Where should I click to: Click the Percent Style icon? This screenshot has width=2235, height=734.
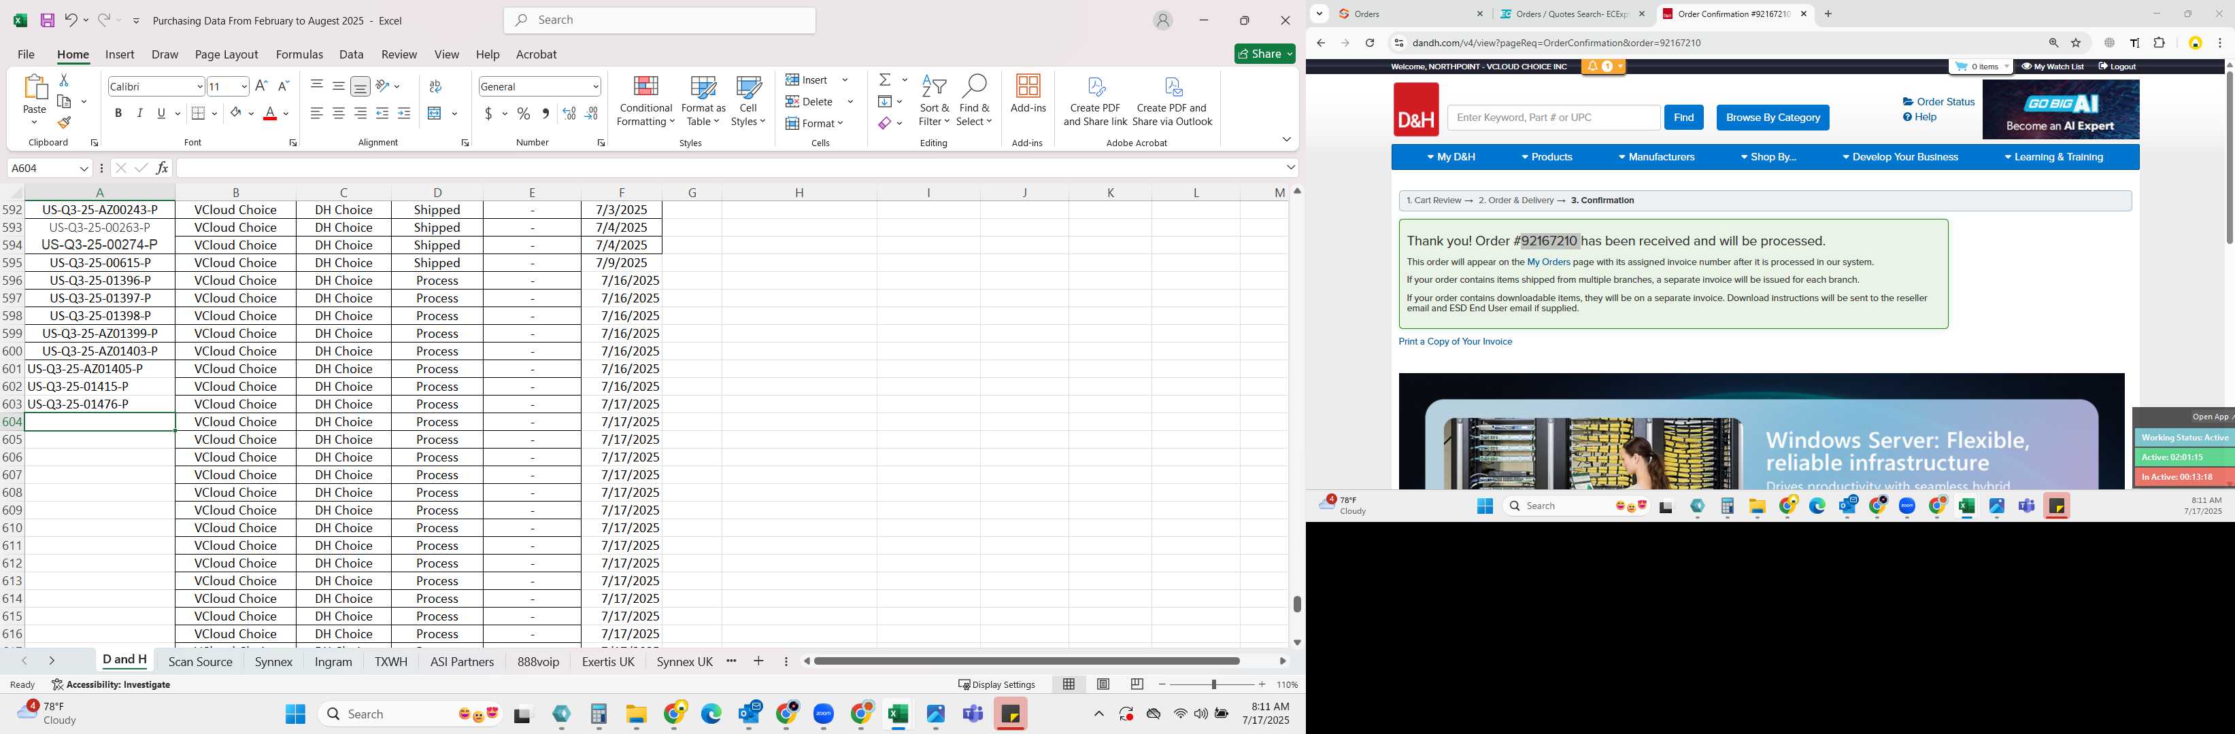[x=524, y=113]
